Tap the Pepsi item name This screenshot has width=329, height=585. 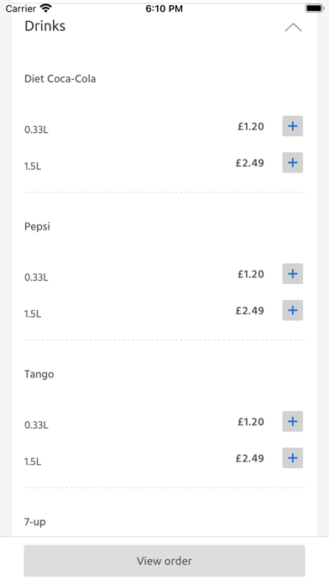pos(37,227)
